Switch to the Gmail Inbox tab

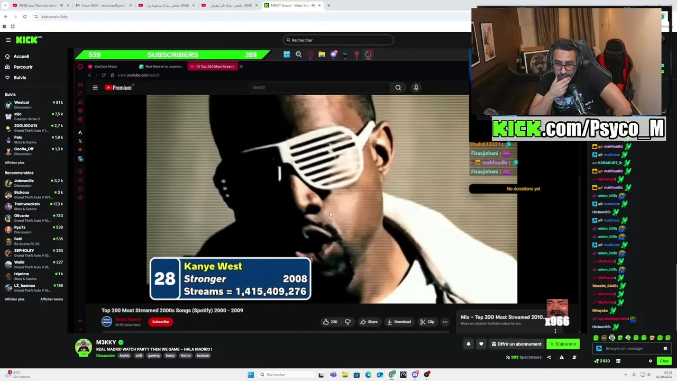[x=104, y=5]
